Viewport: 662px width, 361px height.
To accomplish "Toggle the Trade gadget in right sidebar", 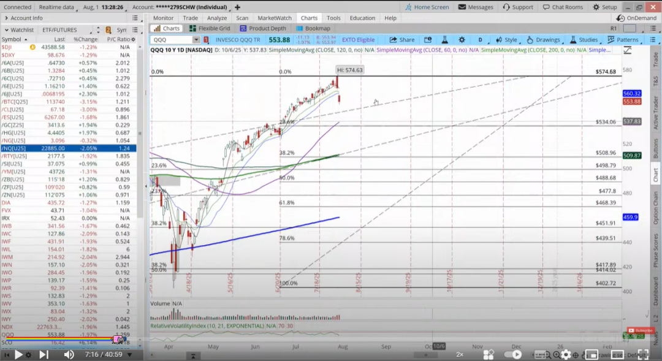I will click(656, 60).
